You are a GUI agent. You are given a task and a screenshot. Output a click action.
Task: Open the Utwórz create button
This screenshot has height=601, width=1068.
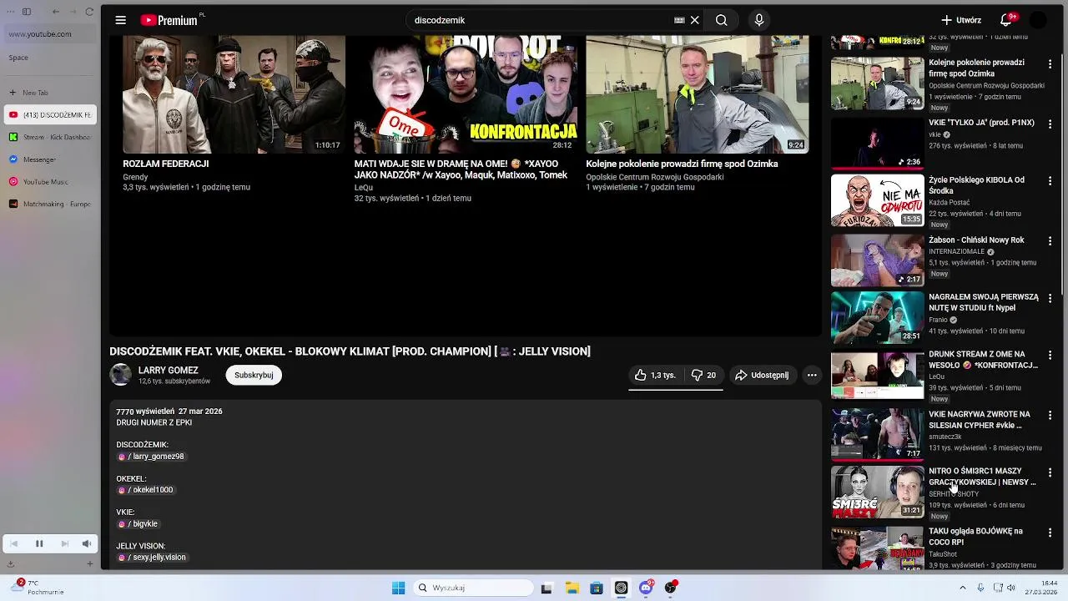click(x=961, y=20)
